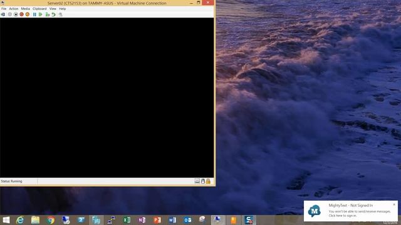Open Outlook from the taskbar

(x=187, y=220)
